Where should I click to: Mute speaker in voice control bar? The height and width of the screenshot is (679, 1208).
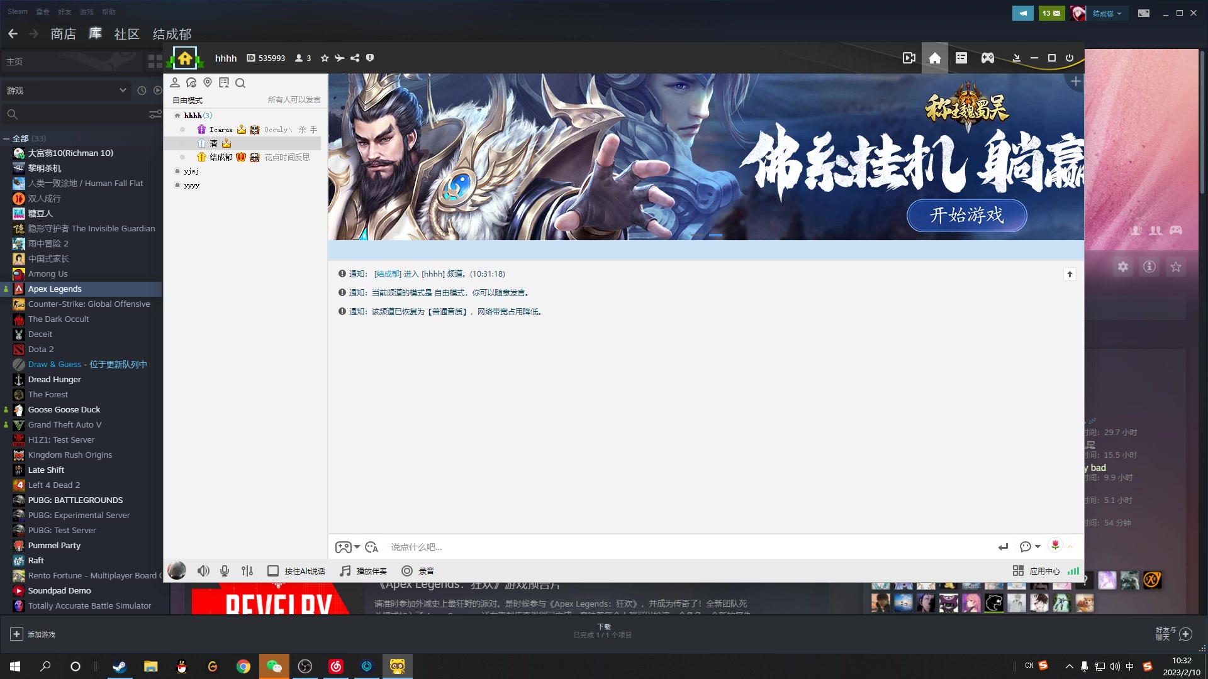click(x=203, y=571)
